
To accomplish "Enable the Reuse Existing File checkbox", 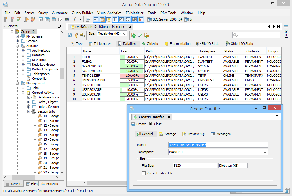I will click(x=144, y=173).
